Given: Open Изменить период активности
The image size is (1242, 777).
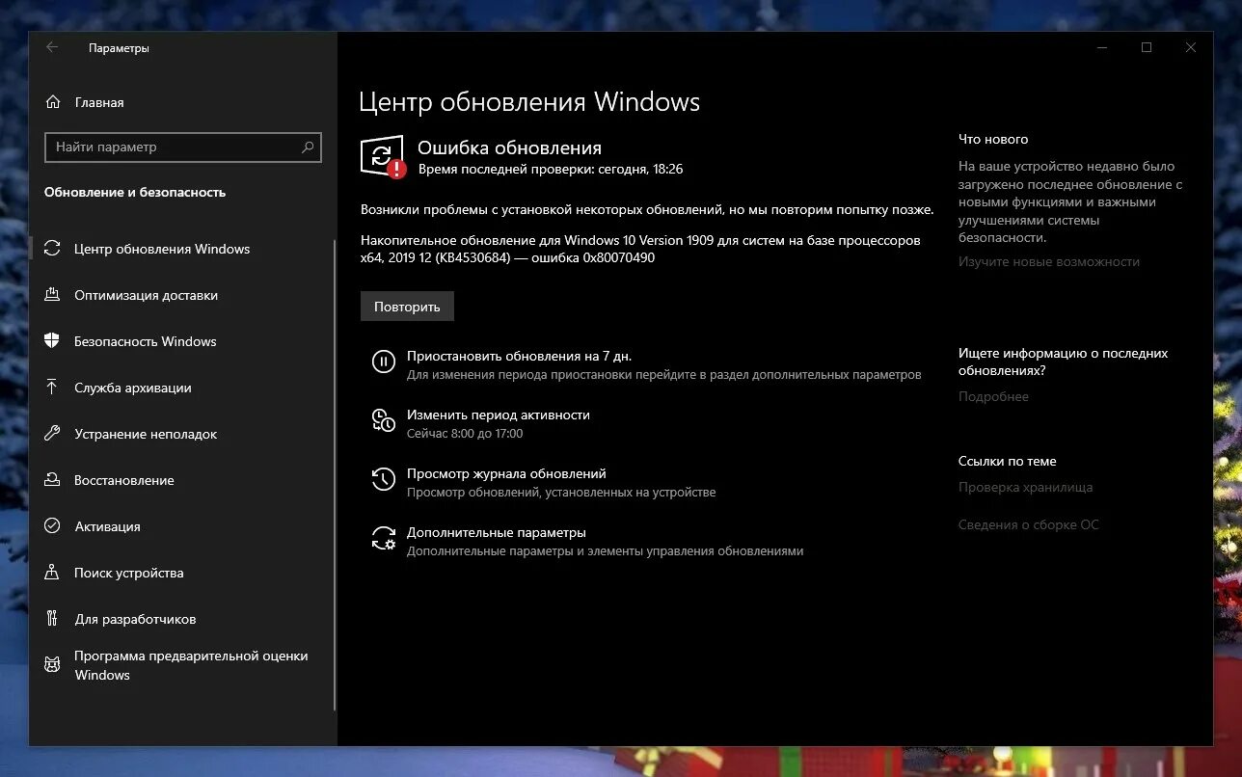Looking at the screenshot, I should point(498,415).
